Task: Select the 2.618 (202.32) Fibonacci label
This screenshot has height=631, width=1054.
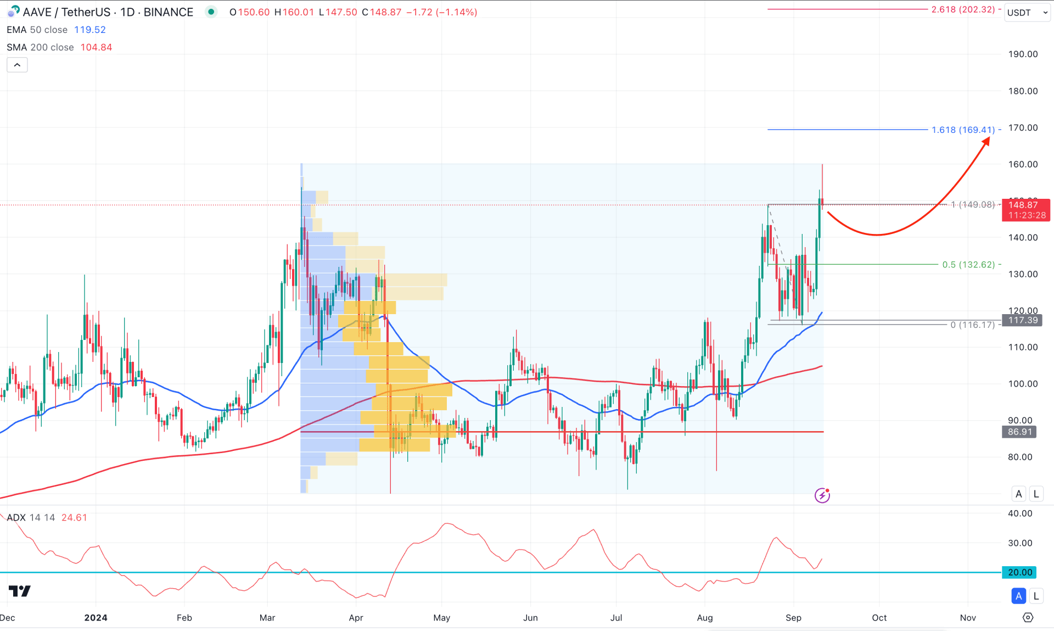Action: tap(963, 9)
